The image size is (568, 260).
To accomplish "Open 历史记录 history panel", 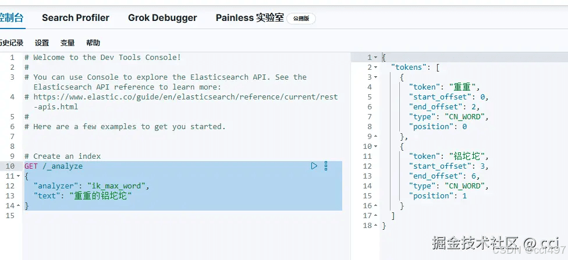I will 12,43.
